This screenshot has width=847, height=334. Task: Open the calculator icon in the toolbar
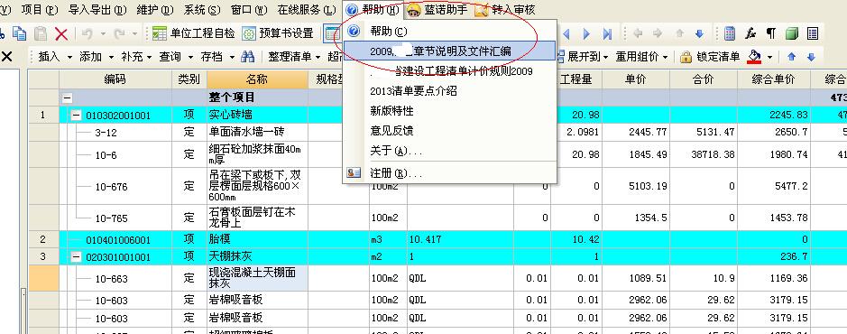730,33
